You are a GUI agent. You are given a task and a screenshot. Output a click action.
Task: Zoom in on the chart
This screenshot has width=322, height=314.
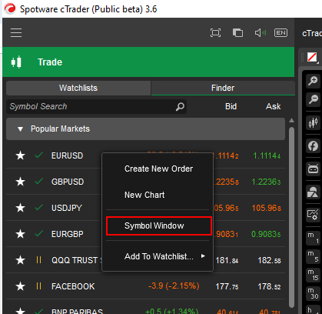pos(313,81)
